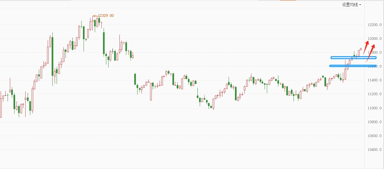Click the first green candle after the gap down
This screenshot has width=384, height=169.
135,79
